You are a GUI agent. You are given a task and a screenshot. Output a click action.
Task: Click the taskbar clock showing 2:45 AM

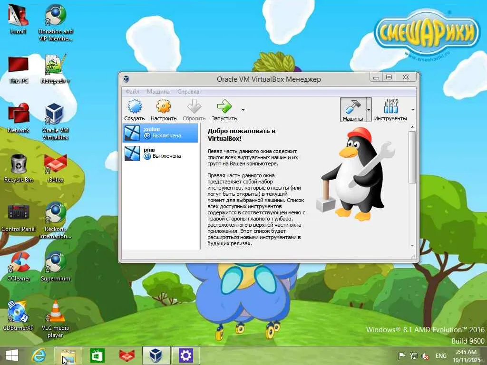pyautogui.click(x=466, y=355)
